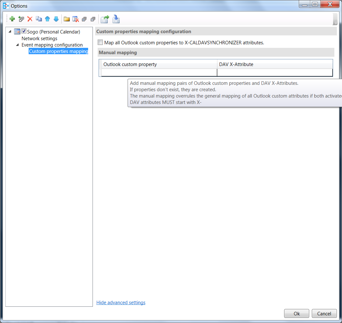Add a new profile with green plus
This screenshot has height=323, width=342.
tap(12, 19)
